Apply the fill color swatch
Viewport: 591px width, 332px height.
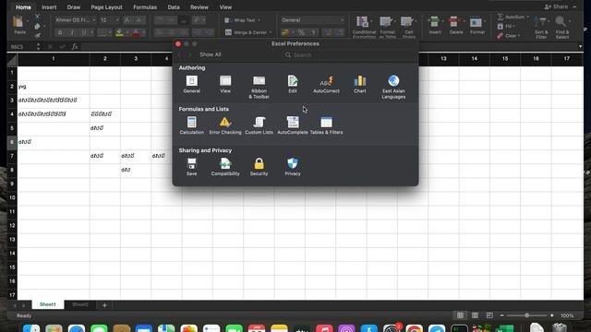coord(119,33)
